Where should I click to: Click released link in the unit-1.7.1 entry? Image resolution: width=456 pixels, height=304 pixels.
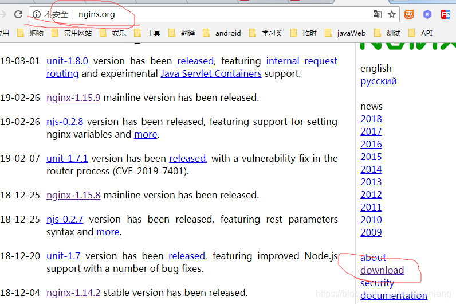pyautogui.click(x=187, y=158)
